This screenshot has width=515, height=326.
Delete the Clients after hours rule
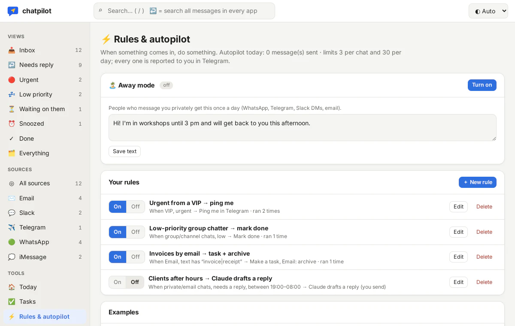tap(484, 282)
